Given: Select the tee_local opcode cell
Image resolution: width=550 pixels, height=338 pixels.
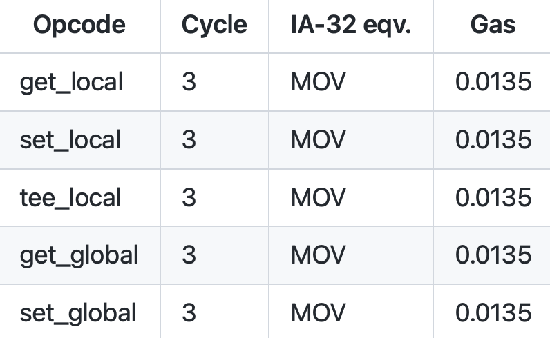Looking at the screenshot, I should (70, 197).
